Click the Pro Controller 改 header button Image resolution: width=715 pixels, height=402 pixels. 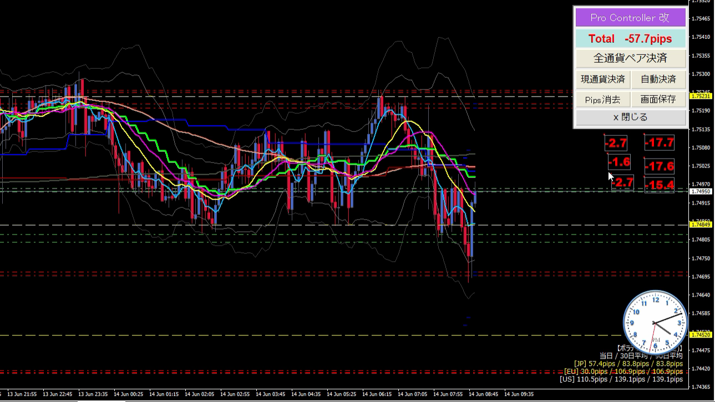pyautogui.click(x=630, y=18)
